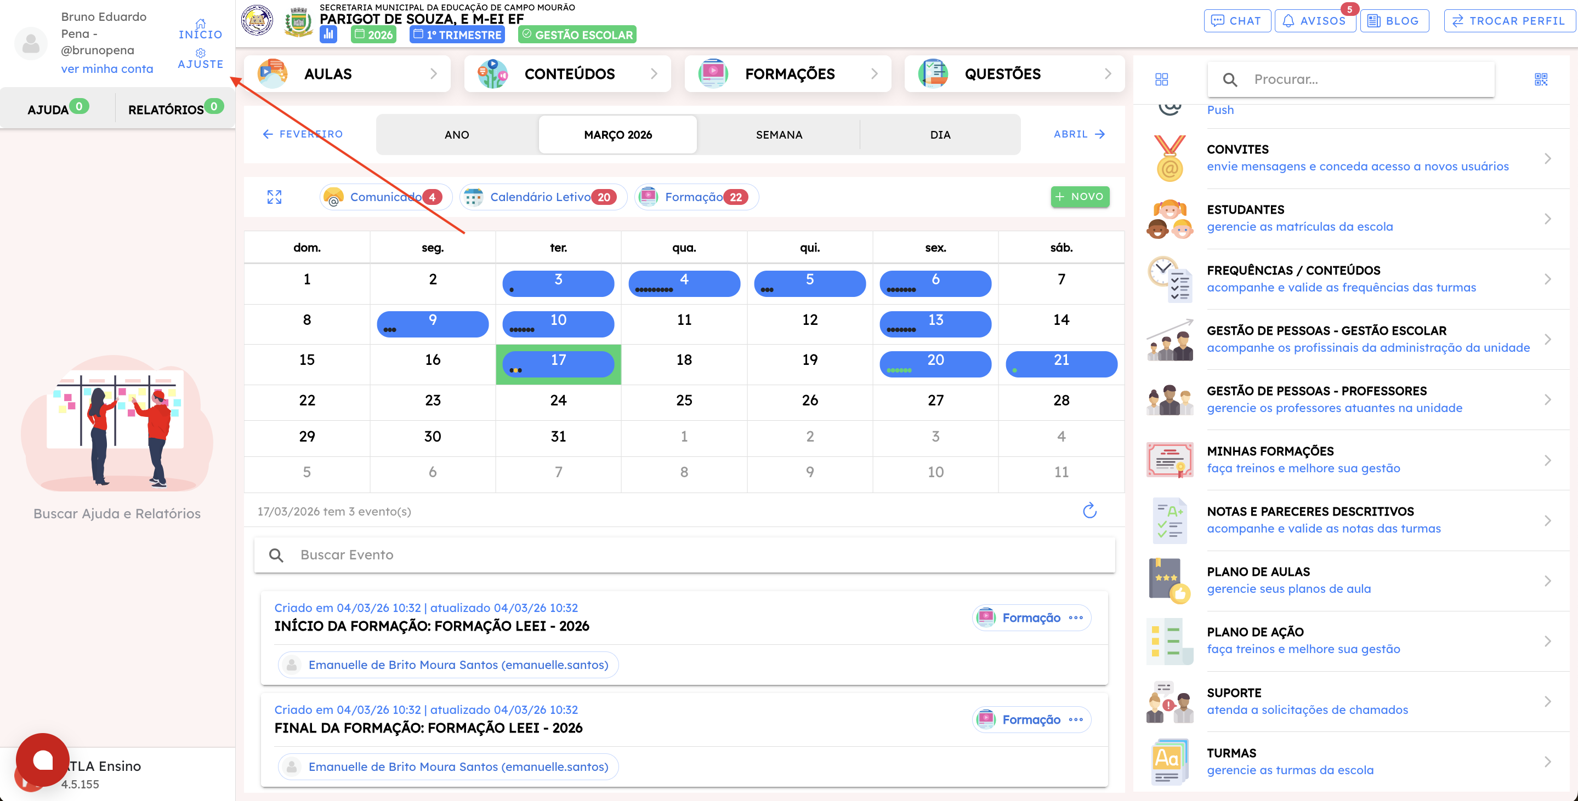The width and height of the screenshot is (1578, 801).
Task: Select March 17 highlighted day
Action: [558, 364]
